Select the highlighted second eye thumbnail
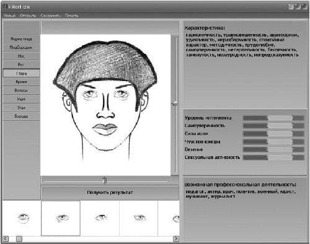The height and width of the screenshot is (244, 310). pyautogui.click(x=61, y=218)
